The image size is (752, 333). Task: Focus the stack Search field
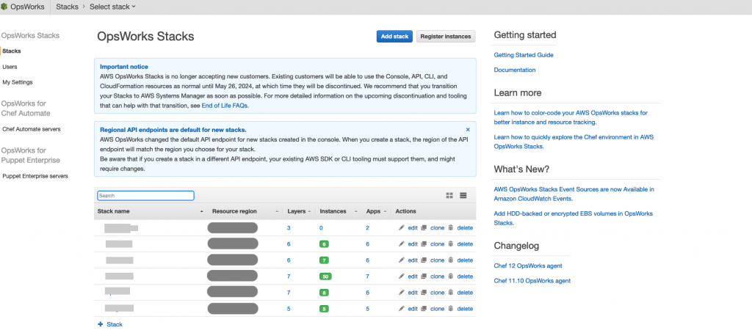[x=146, y=196]
